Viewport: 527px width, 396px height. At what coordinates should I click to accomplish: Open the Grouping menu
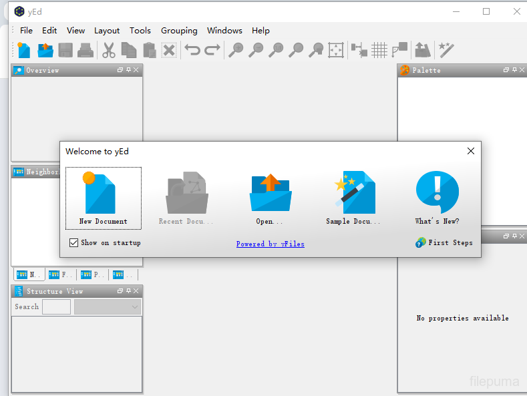coord(179,31)
